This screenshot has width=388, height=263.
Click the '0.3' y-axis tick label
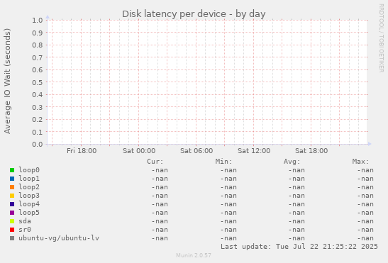(38, 107)
